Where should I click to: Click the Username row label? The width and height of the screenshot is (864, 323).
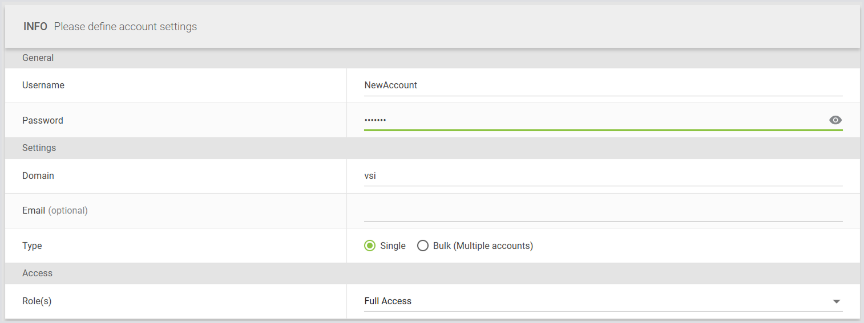[x=43, y=85]
